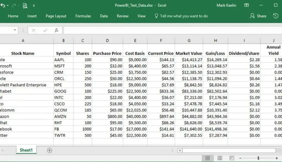Select column B header
Screen dimensions: 282x162
(63, 40)
